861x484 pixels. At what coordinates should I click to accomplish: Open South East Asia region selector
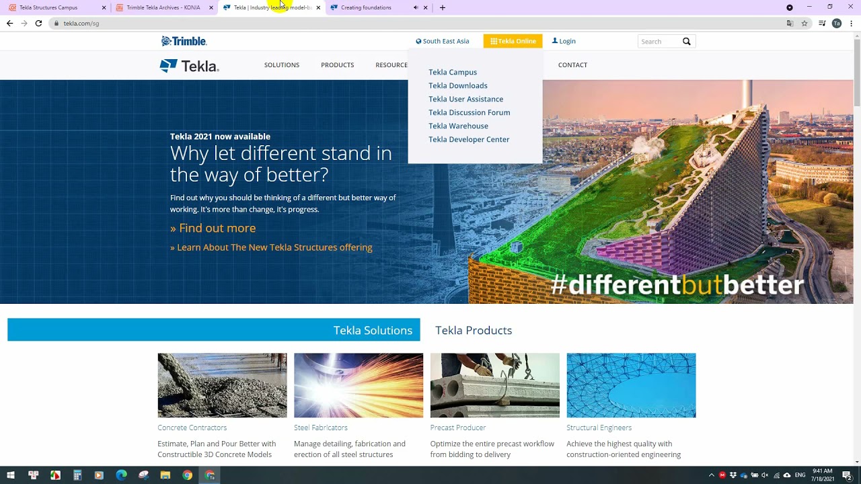tap(442, 41)
